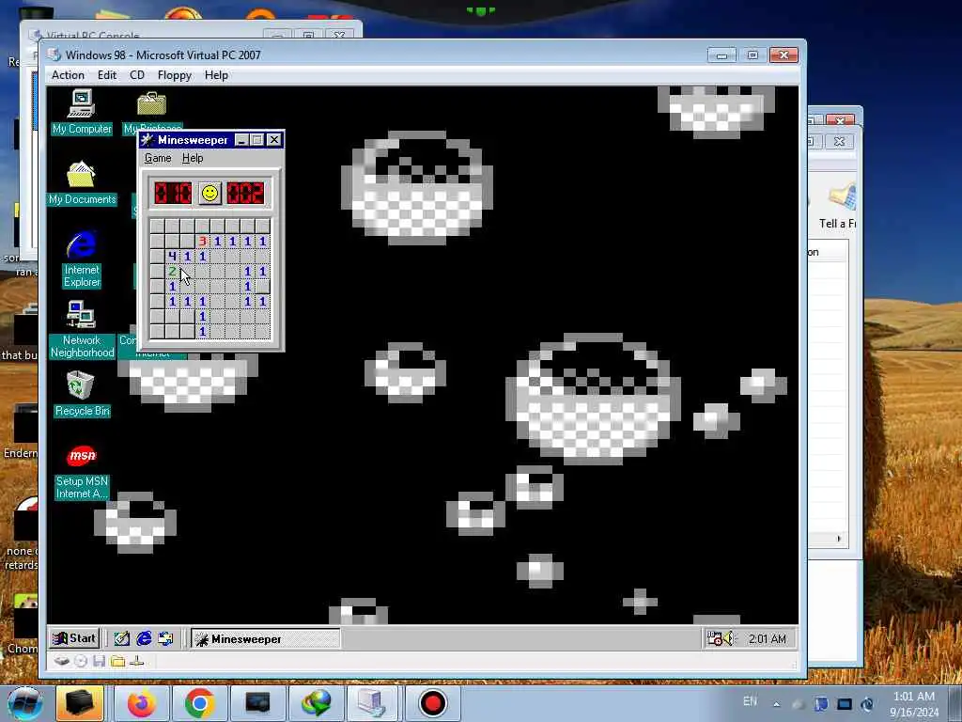This screenshot has width=962, height=722.
Task: Click the Windows 98 Start button
Action: 74,638
